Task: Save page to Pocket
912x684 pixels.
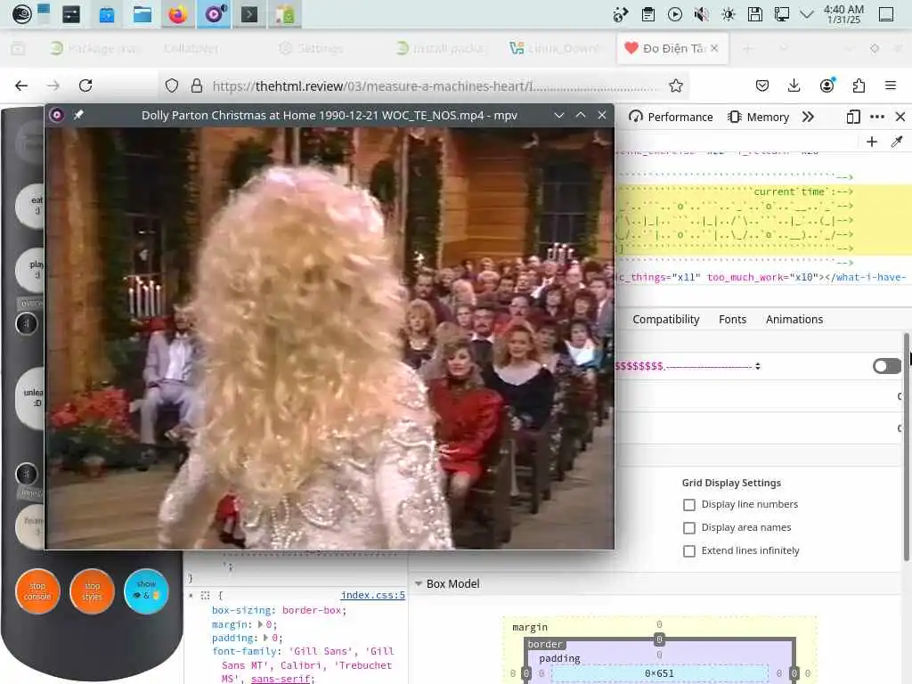Action: (762, 86)
